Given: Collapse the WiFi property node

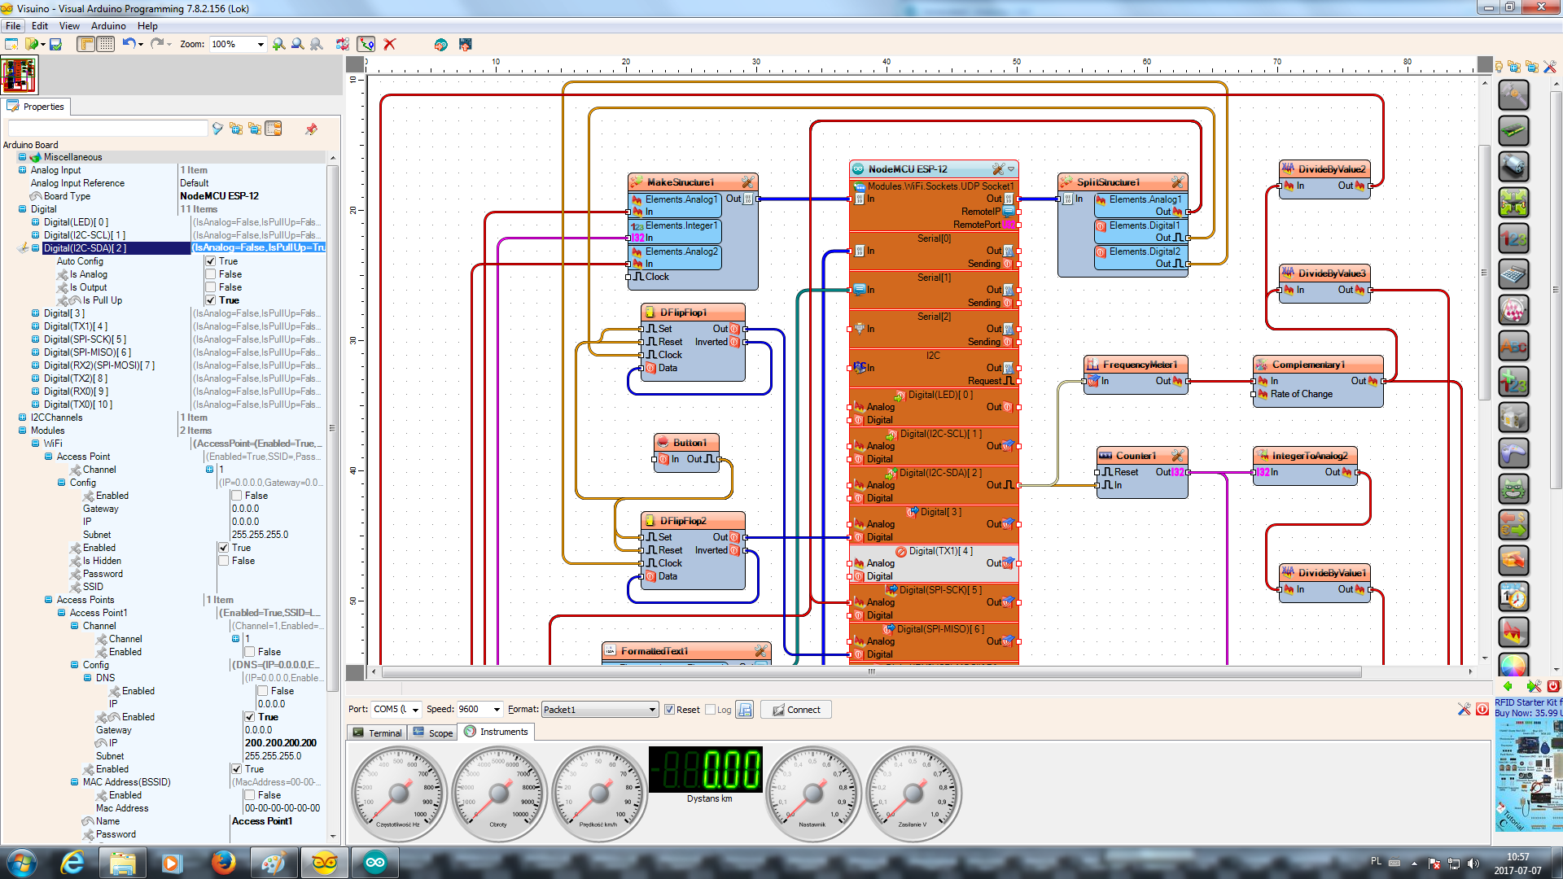Looking at the screenshot, I should pos(35,444).
